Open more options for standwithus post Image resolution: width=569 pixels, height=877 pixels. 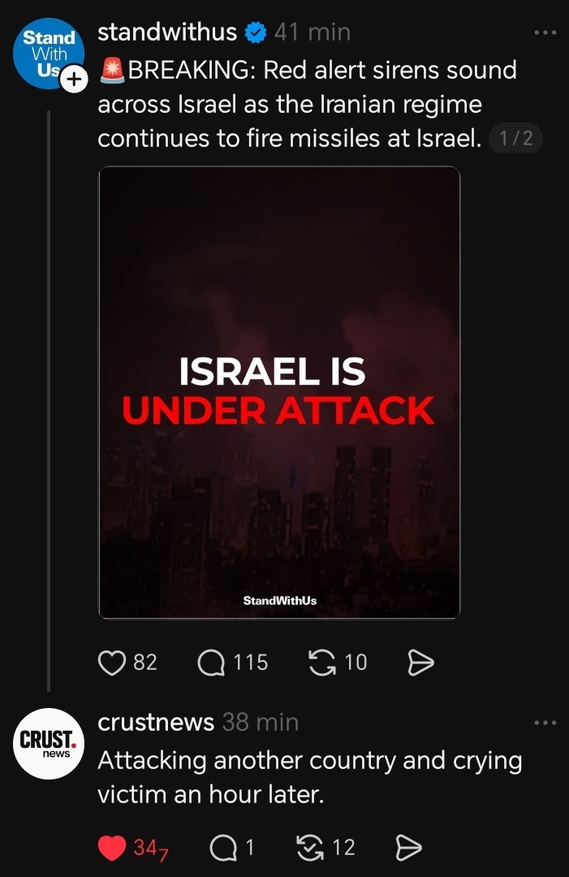pos(545,32)
